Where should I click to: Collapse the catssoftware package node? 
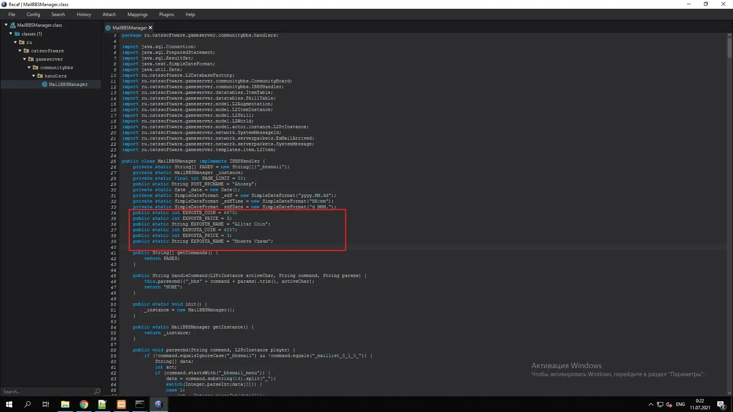pyautogui.click(x=20, y=51)
